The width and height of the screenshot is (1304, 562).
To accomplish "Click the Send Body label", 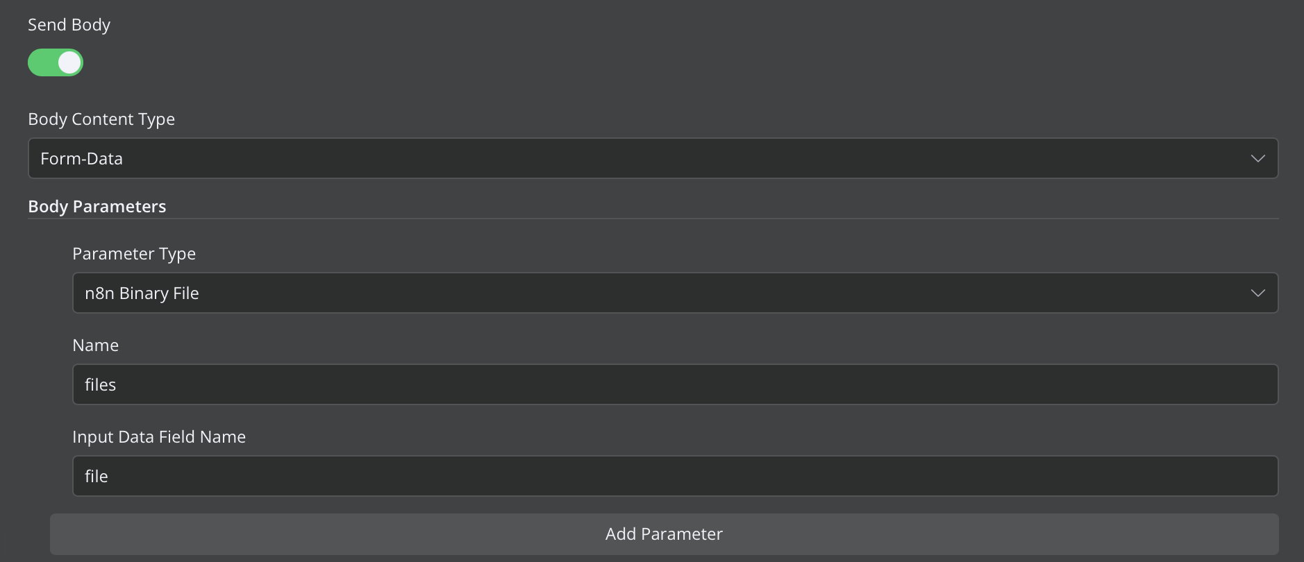I will tap(69, 25).
